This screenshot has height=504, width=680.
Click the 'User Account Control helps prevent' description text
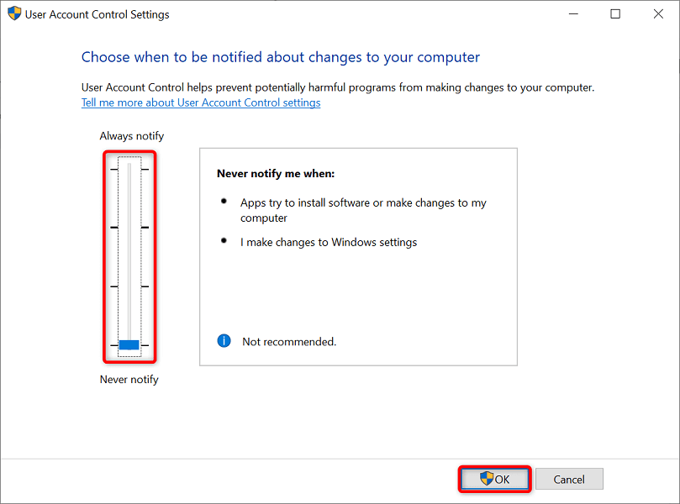(338, 87)
